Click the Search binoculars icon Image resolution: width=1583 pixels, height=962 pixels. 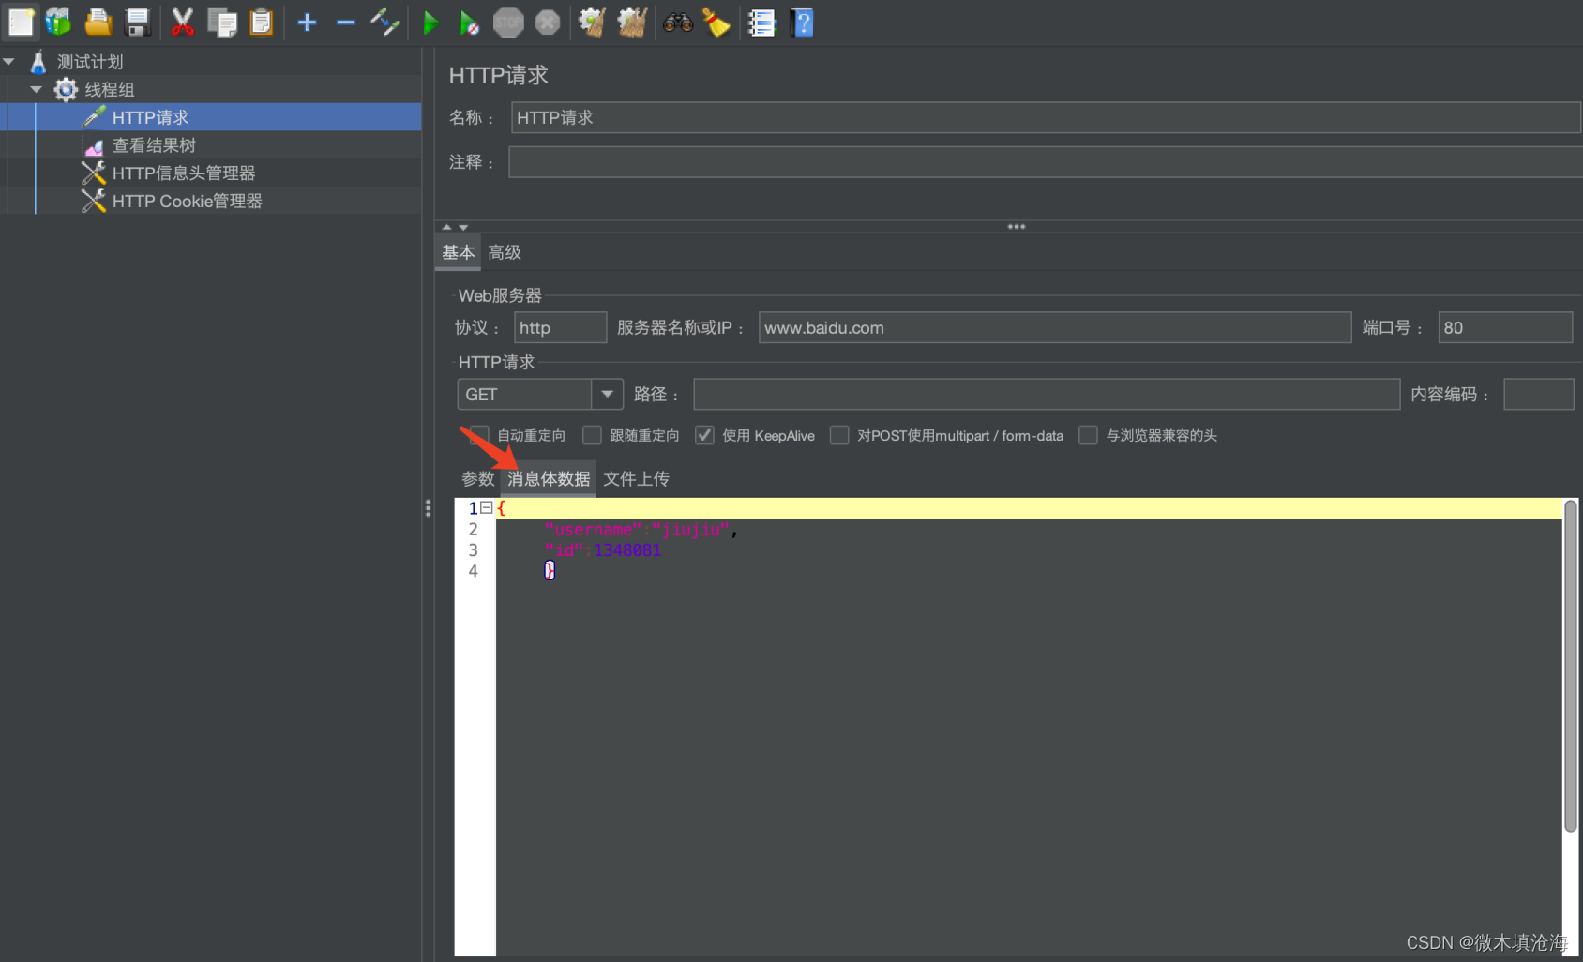(x=677, y=22)
